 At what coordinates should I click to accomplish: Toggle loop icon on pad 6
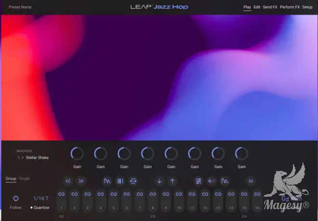(x=127, y=194)
